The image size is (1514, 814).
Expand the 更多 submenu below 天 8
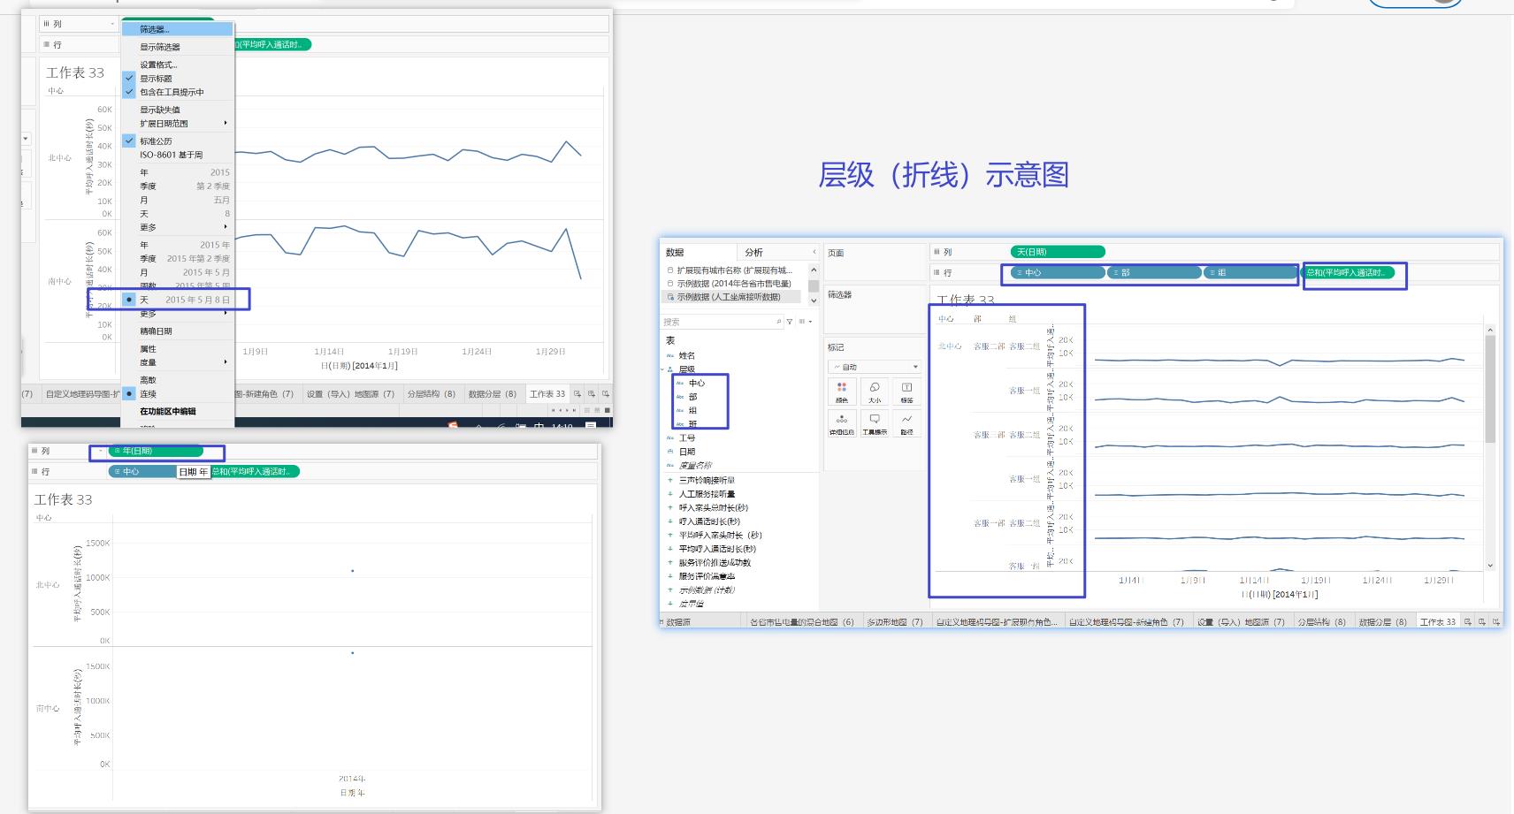178,227
